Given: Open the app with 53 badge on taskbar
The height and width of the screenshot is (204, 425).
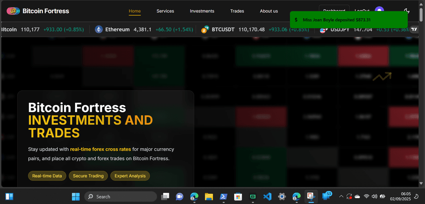Looking at the screenshot, I should click(326, 196).
